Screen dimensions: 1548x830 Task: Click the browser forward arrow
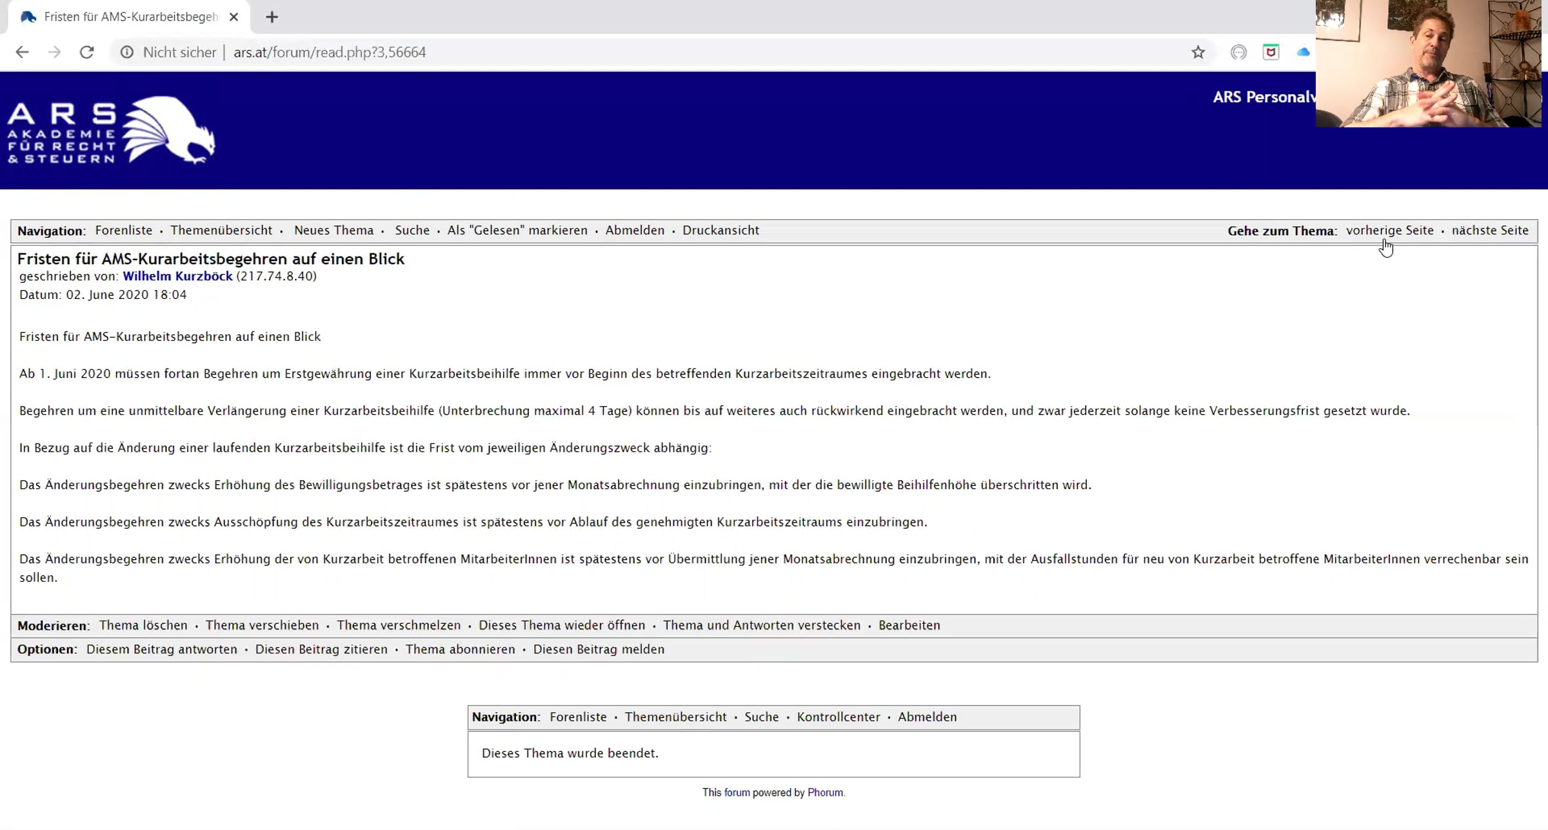click(x=54, y=52)
